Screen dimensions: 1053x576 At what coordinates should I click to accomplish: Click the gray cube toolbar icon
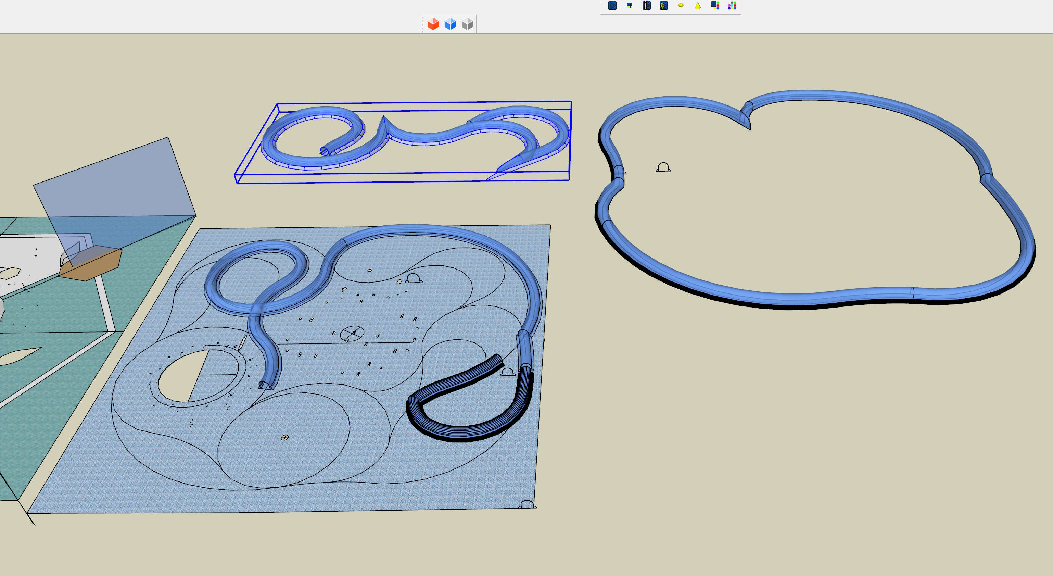(x=467, y=24)
